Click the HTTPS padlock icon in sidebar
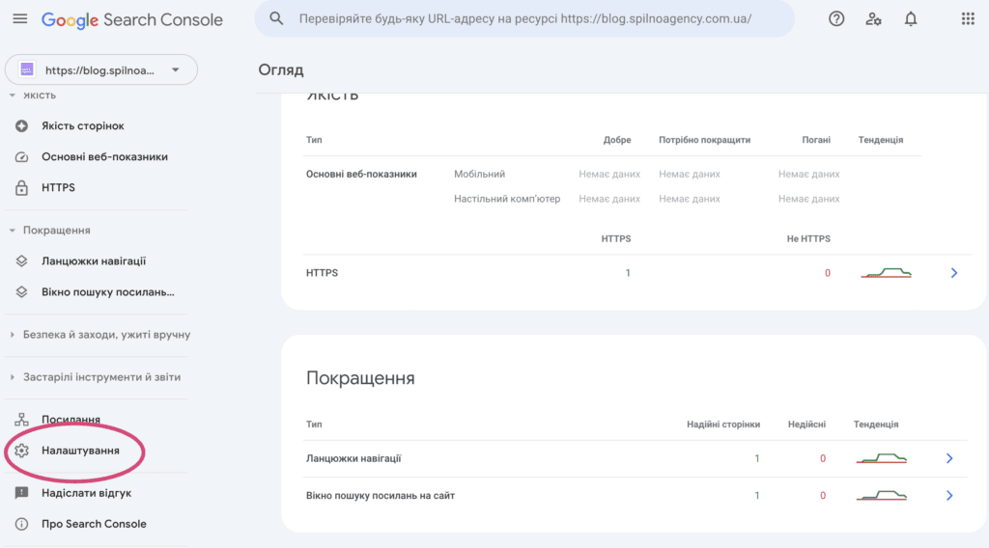This screenshot has height=548, width=989. pos(22,188)
